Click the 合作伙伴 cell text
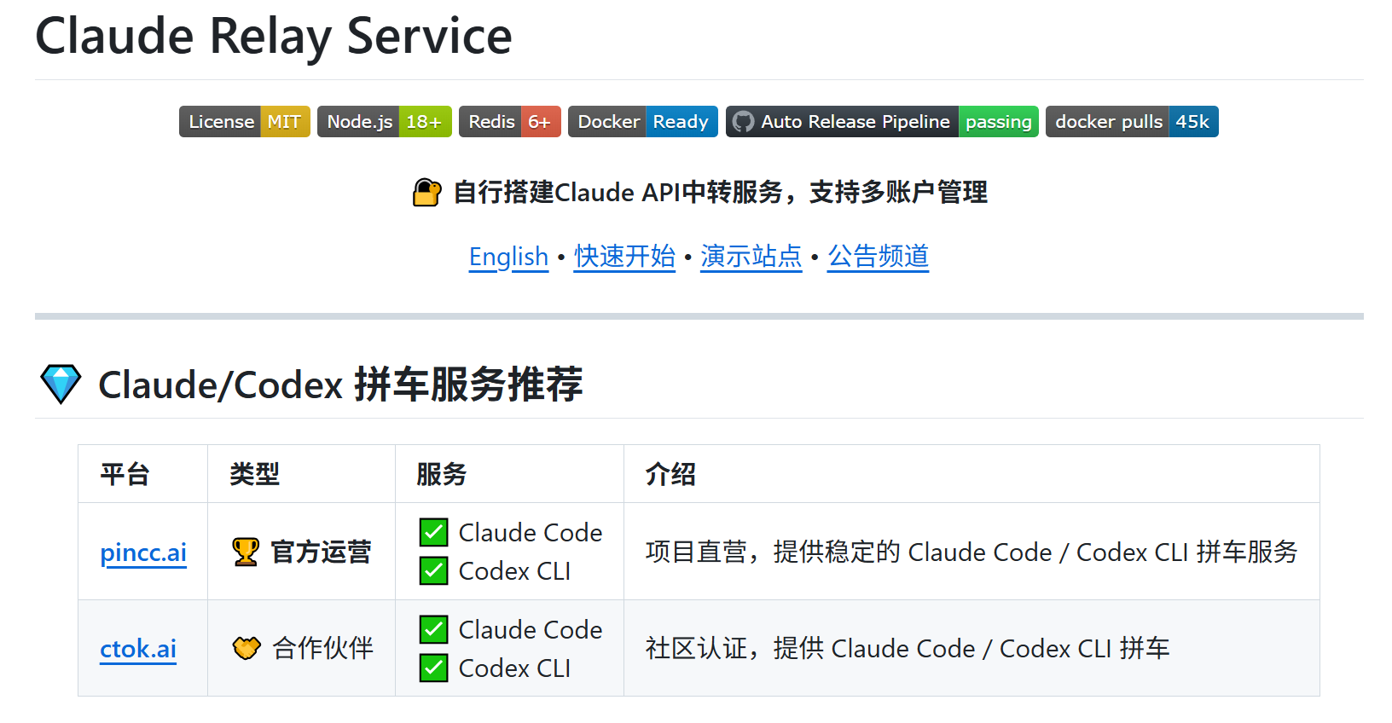 point(323,648)
